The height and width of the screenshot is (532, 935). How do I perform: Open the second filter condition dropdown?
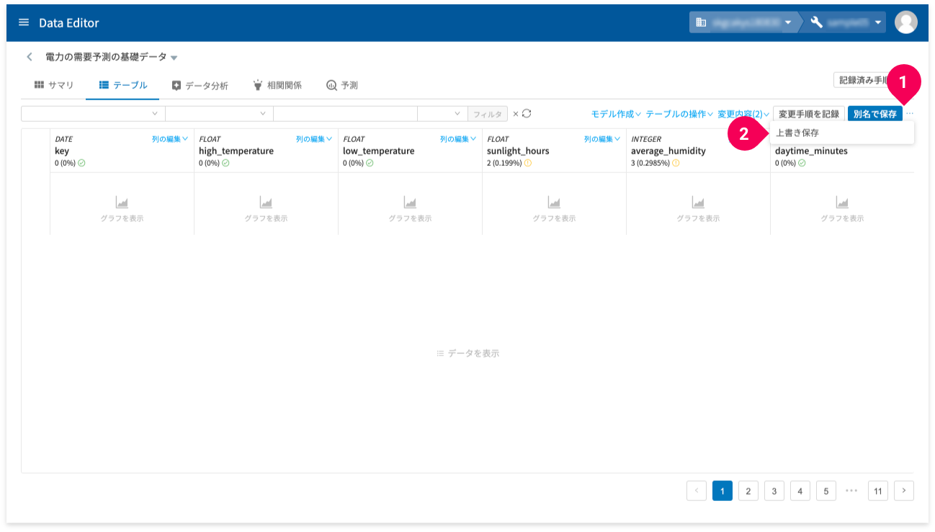(219, 114)
